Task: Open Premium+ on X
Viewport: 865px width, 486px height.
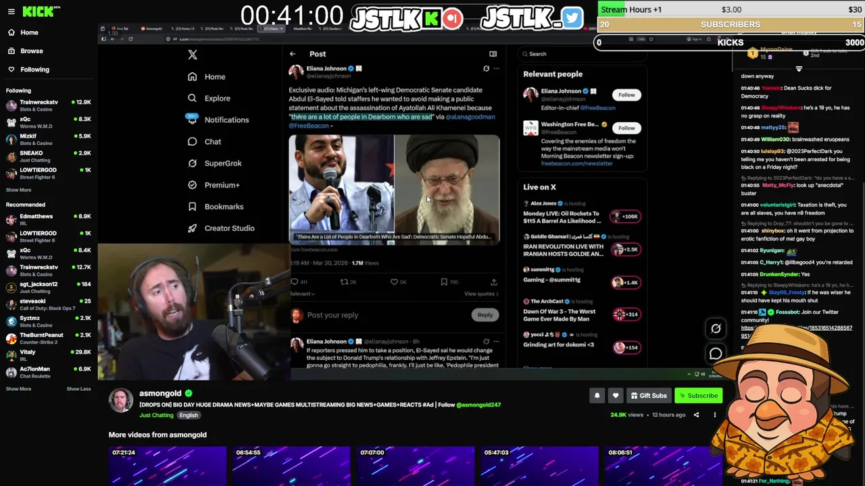Action: tap(214, 185)
